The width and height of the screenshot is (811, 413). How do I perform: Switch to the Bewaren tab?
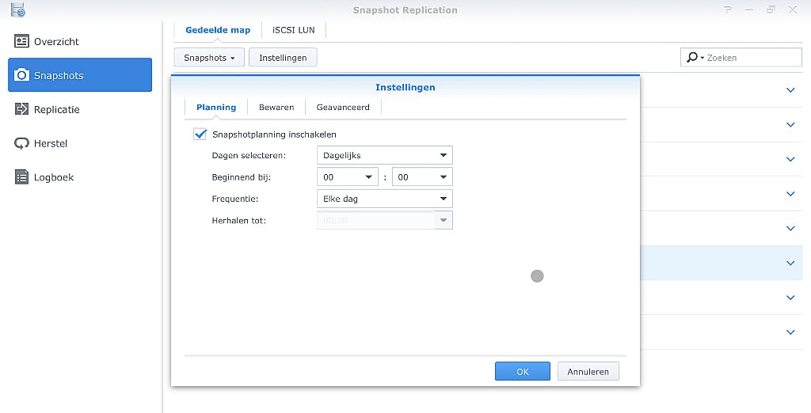pyautogui.click(x=276, y=108)
